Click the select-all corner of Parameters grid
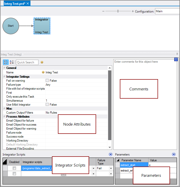The width and height of the screenshot is (180, 187). coord(118,160)
